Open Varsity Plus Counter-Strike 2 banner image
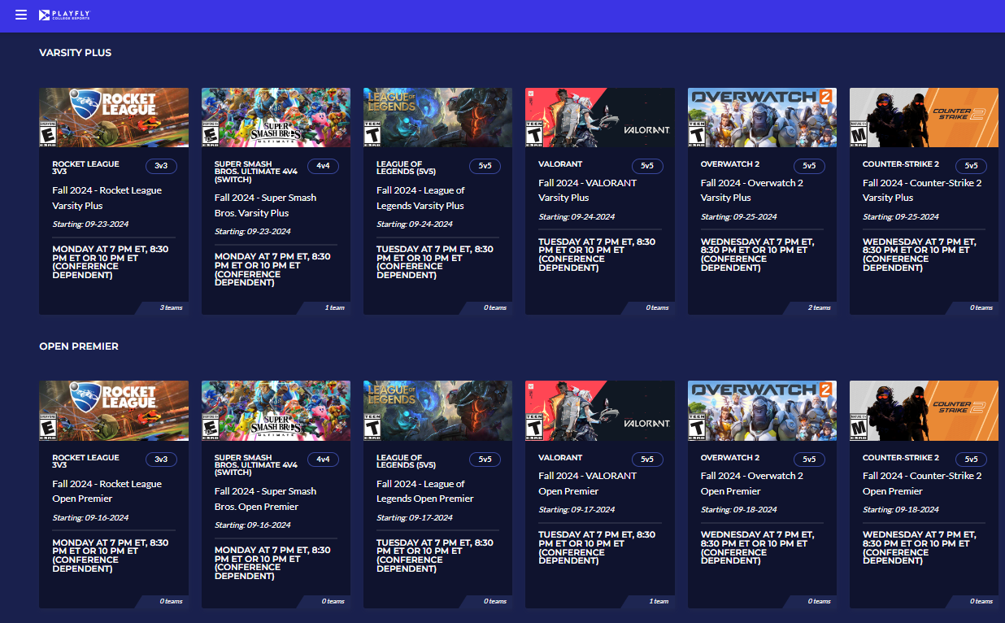This screenshot has height=623, width=1005. click(x=924, y=118)
